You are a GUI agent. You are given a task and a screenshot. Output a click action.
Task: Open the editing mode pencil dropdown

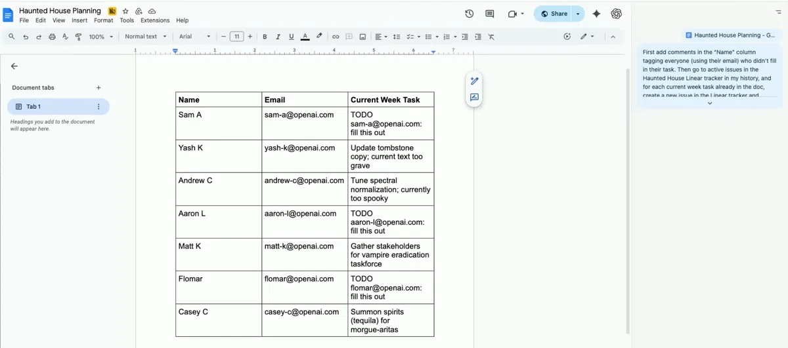pos(587,37)
